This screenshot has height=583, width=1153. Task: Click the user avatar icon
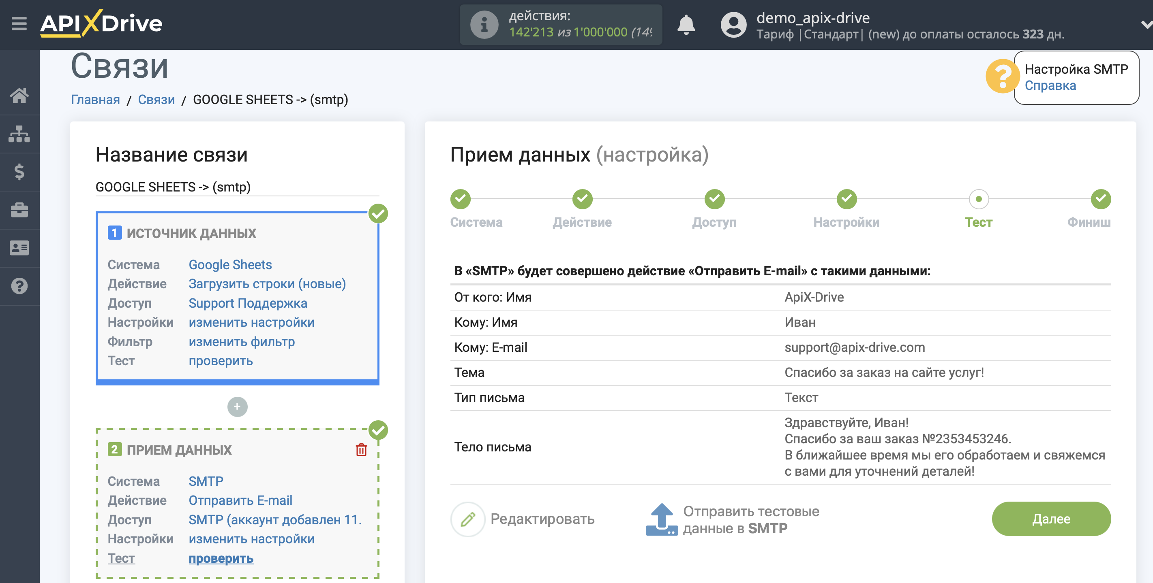click(733, 25)
